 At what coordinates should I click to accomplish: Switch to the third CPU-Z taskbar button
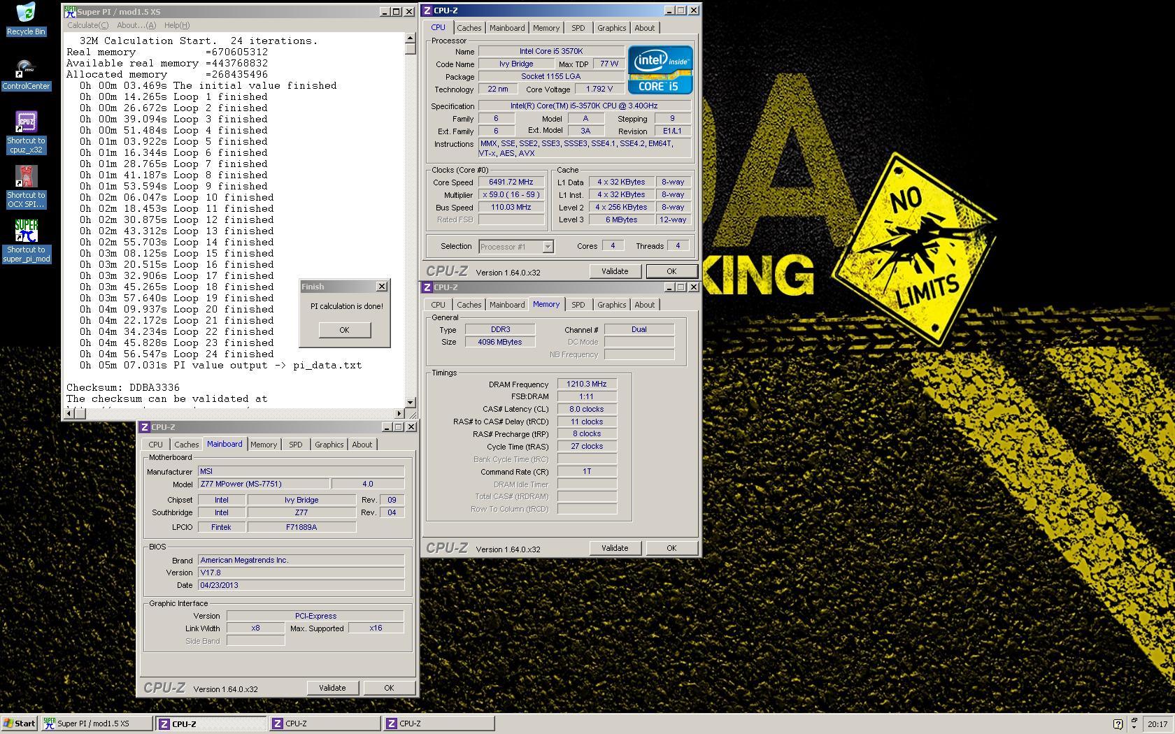tap(439, 724)
